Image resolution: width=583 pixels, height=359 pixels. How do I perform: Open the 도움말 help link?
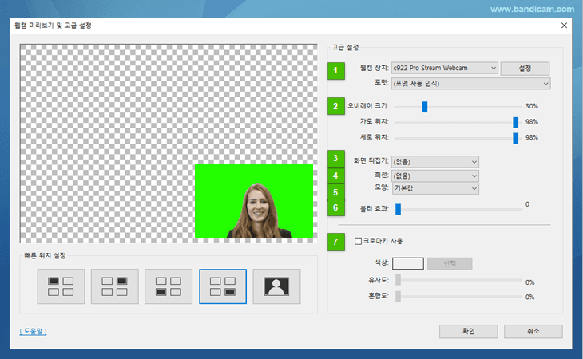pos(33,331)
